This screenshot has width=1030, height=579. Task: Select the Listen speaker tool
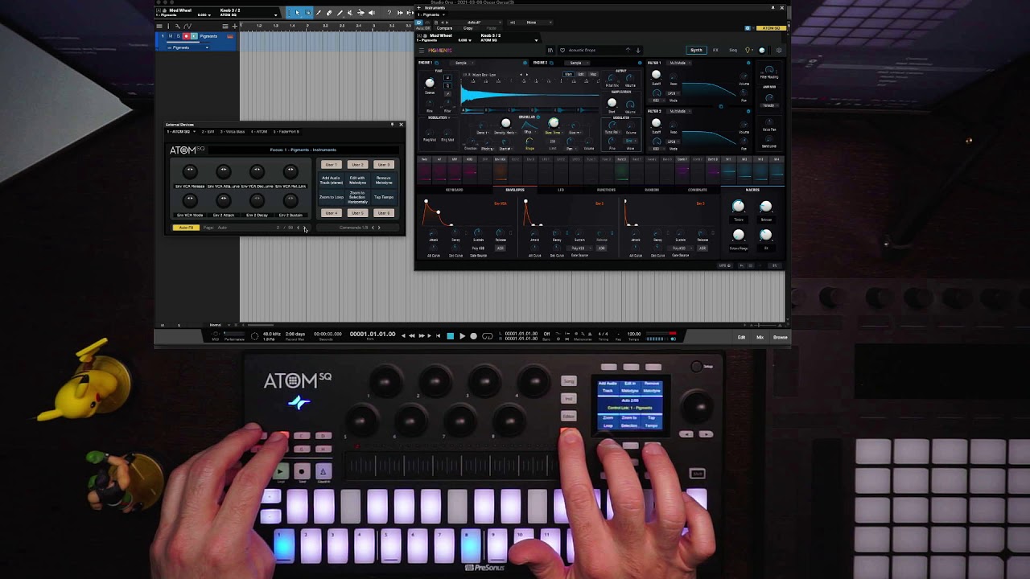coord(371,13)
